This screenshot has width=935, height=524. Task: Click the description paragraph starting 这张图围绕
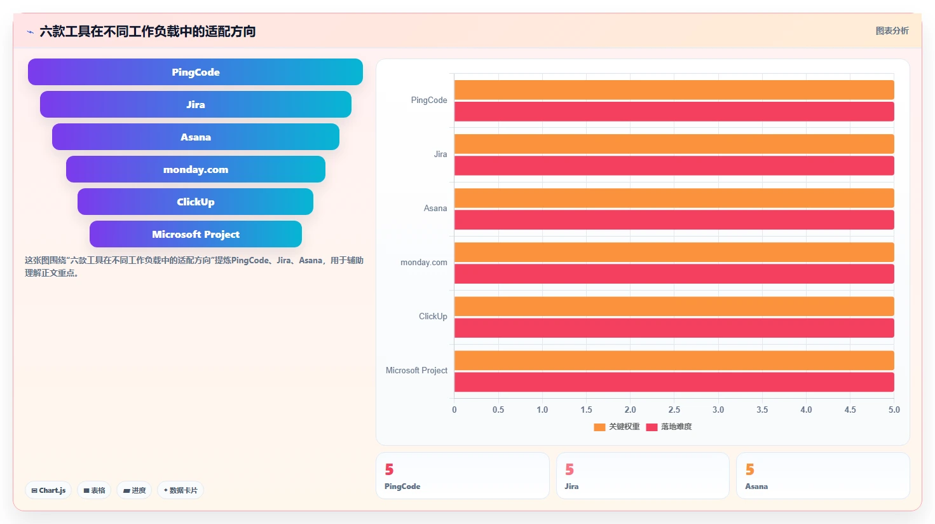194,266
